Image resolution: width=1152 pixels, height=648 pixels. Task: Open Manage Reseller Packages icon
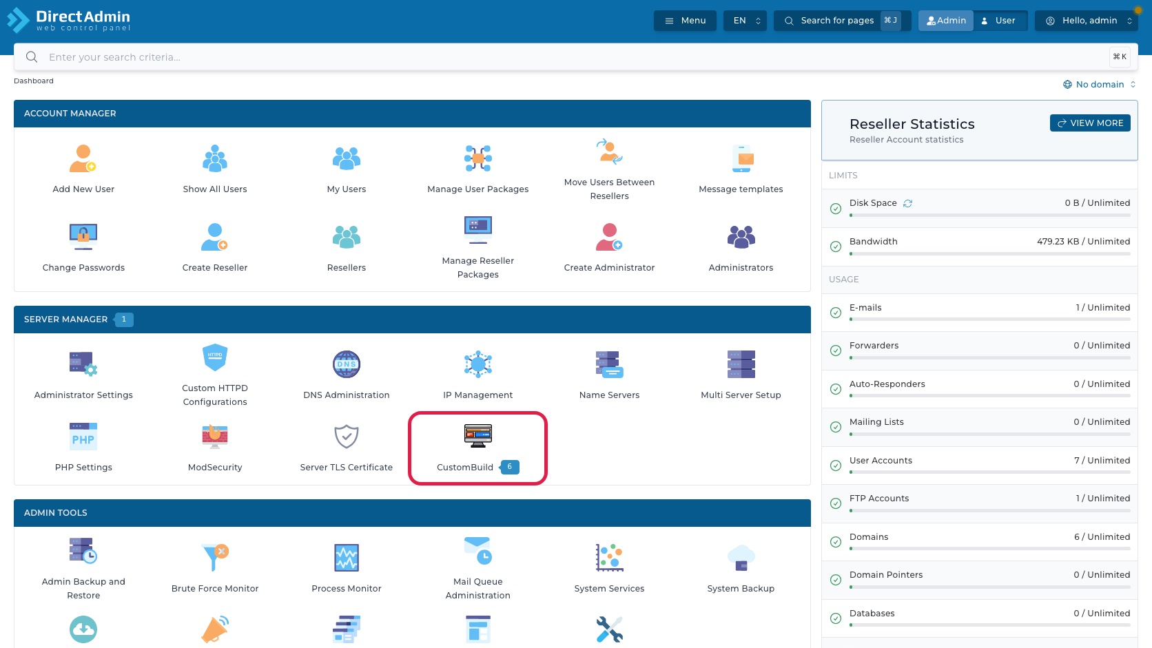click(478, 230)
